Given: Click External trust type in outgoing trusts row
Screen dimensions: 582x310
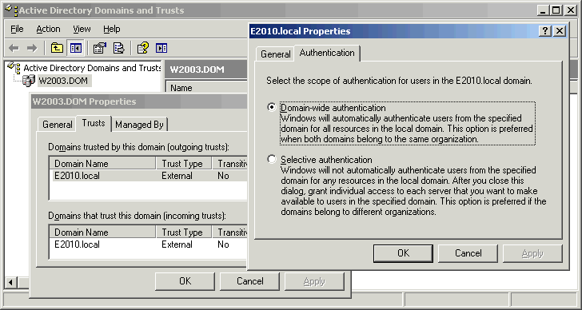Looking at the screenshot, I should click(177, 176).
